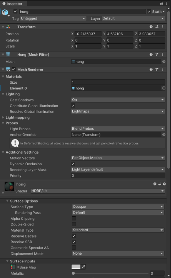Open Rendering Layer Mask dropdown

(x=118, y=169)
